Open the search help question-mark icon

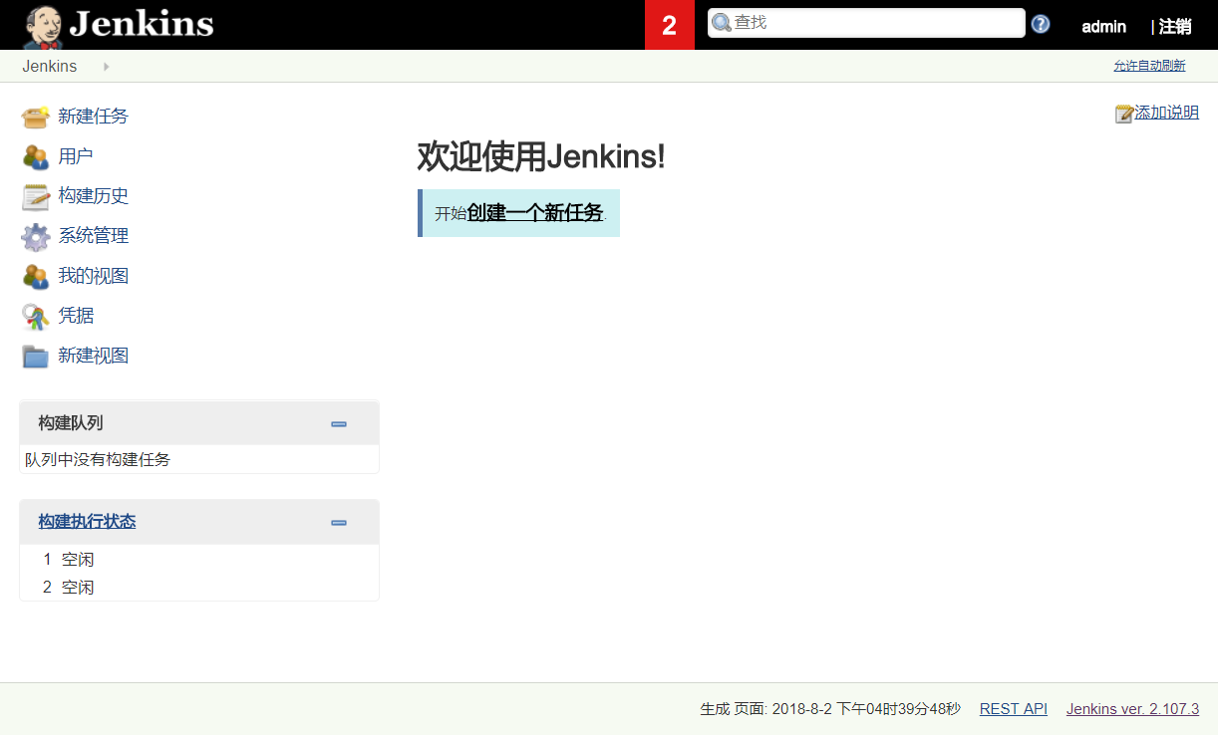[x=1041, y=24]
